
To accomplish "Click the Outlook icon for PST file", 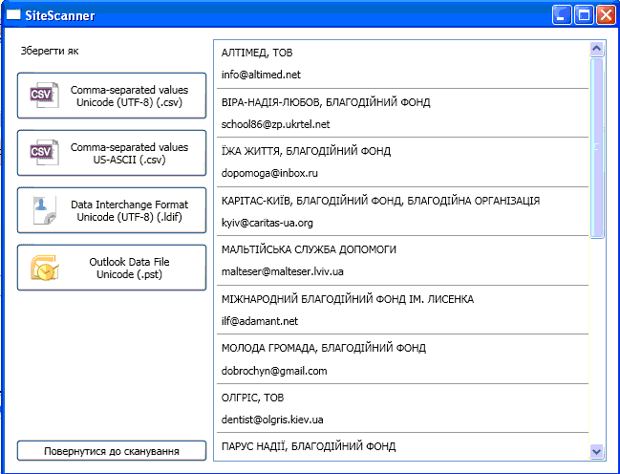I will click(x=45, y=268).
